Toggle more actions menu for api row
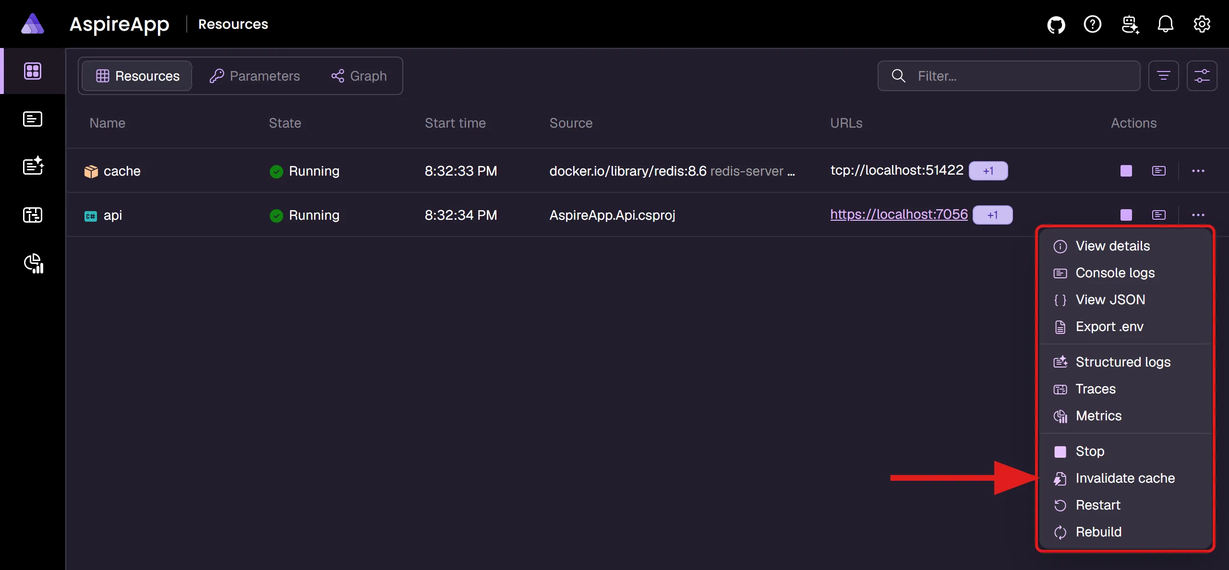 1198,215
